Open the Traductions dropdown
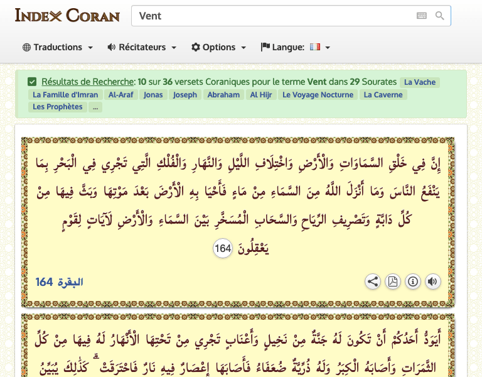The width and height of the screenshot is (482, 377). tap(58, 47)
